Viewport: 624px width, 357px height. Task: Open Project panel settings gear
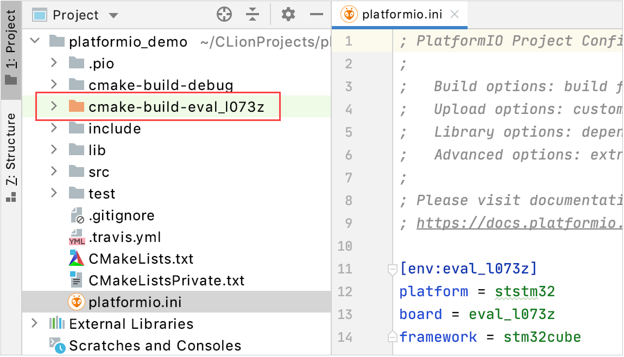tap(288, 15)
